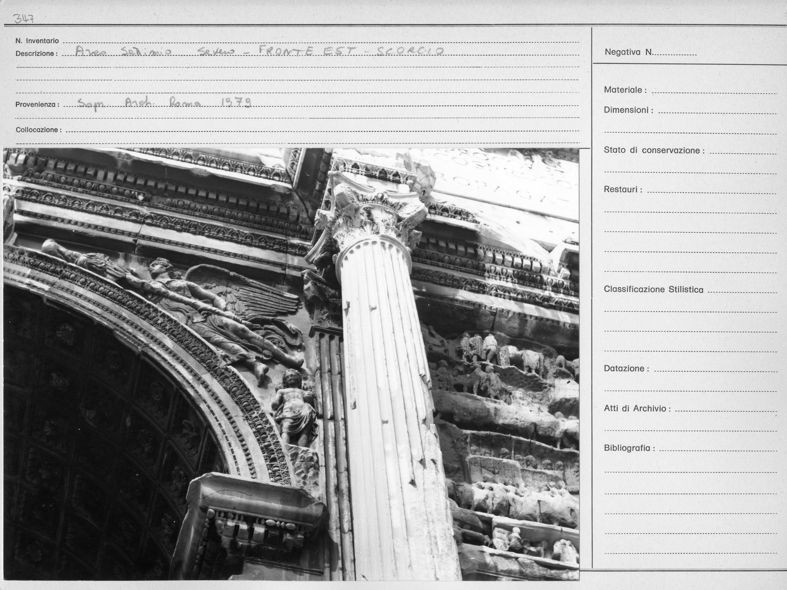The height and width of the screenshot is (590, 787).
Task: Click the 'Atti di Archivio :' label
Action: point(637,409)
